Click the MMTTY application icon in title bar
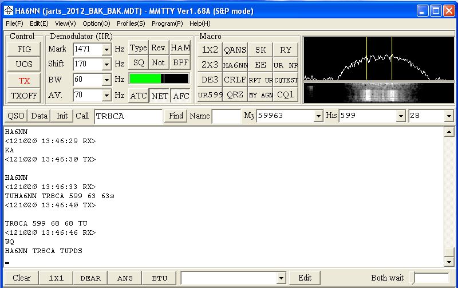Image resolution: width=458 pixels, height=288 pixels. pos(8,11)
